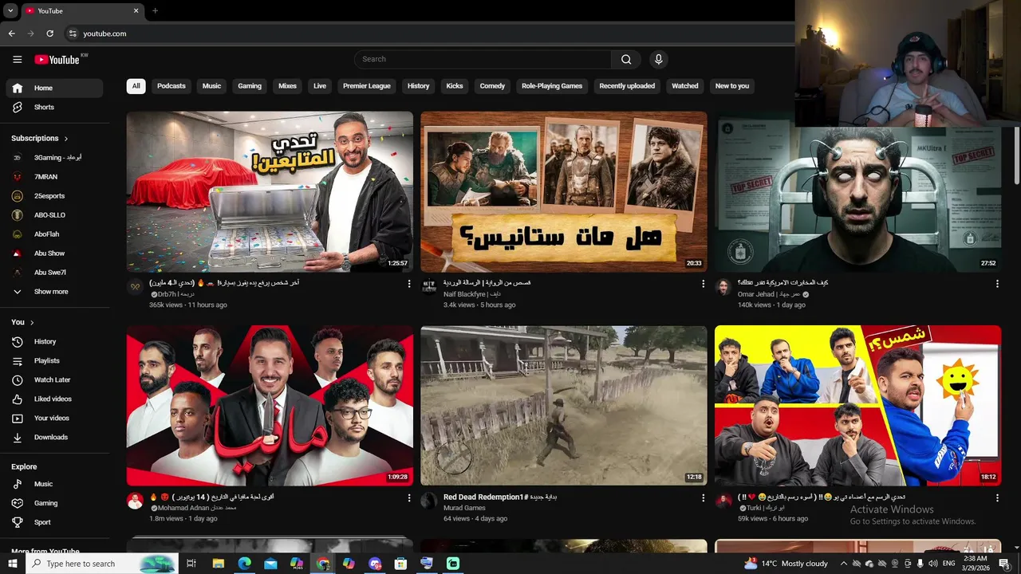Screen dimensions: 1021x574
Task: Select the History filter chip
Action: [x=418, y=86]
